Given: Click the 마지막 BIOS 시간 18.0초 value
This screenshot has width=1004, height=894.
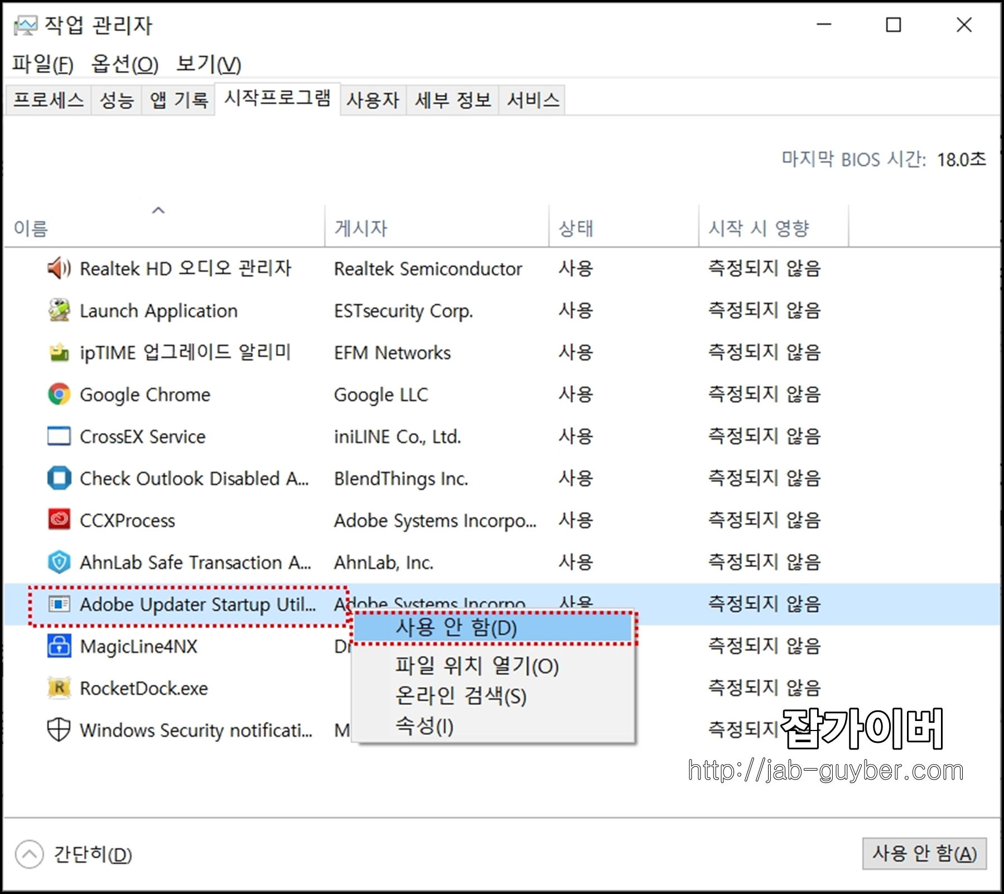Looking at the screenshot, I should tap(961, 160).
